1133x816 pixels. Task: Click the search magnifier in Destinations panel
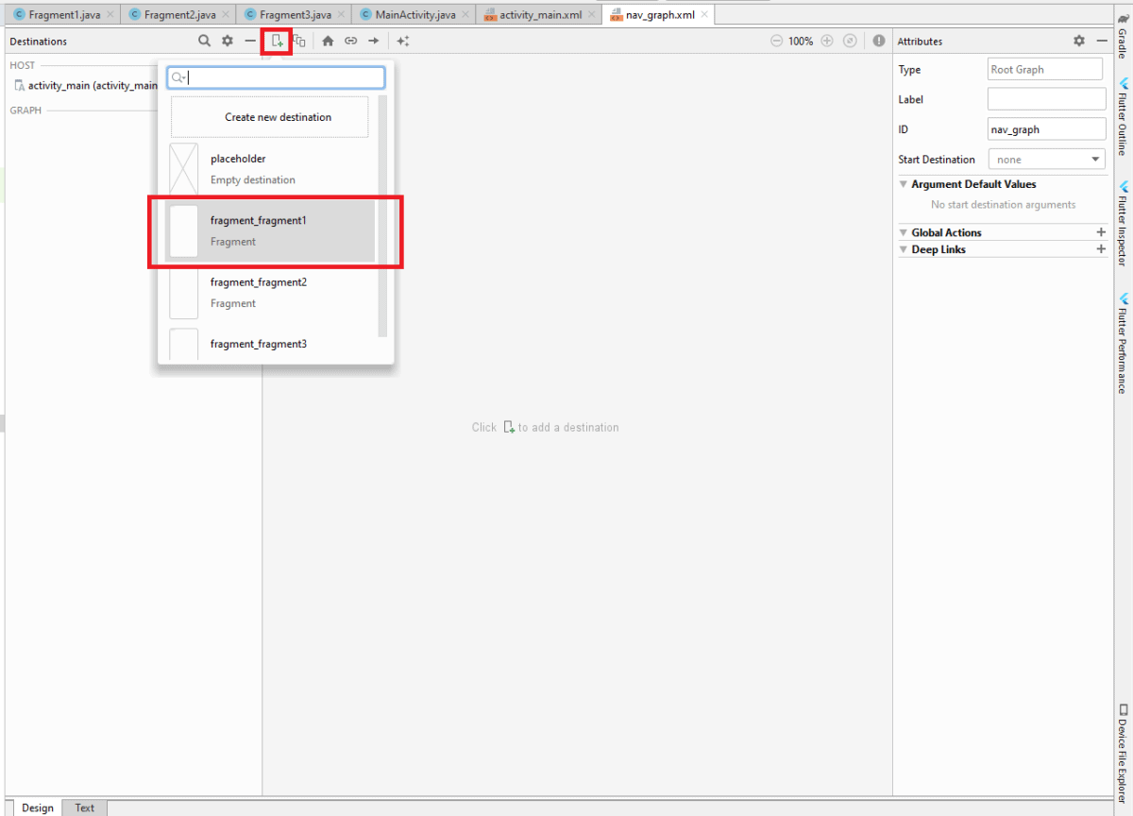pyautogui.click(x=204, y=41)
